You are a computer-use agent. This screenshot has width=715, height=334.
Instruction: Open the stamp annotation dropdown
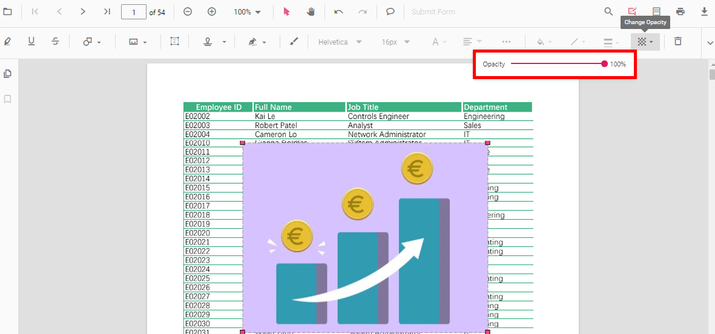tap(215, 42)
